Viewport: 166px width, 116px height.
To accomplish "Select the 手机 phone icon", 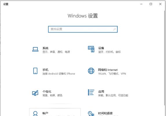I will [x=35, y=71].
